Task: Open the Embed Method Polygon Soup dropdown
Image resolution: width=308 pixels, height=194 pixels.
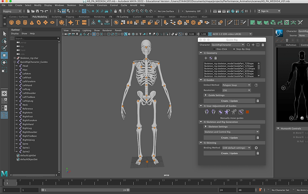Action: pyautogui.click(x=237, y=85)
